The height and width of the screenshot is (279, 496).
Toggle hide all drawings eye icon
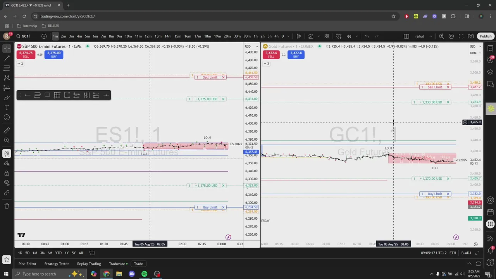[7, 183]
